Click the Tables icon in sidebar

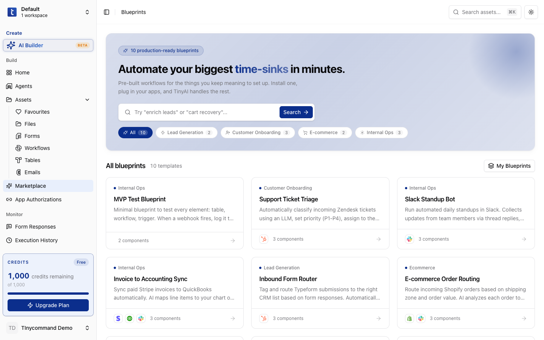[19, 160]
